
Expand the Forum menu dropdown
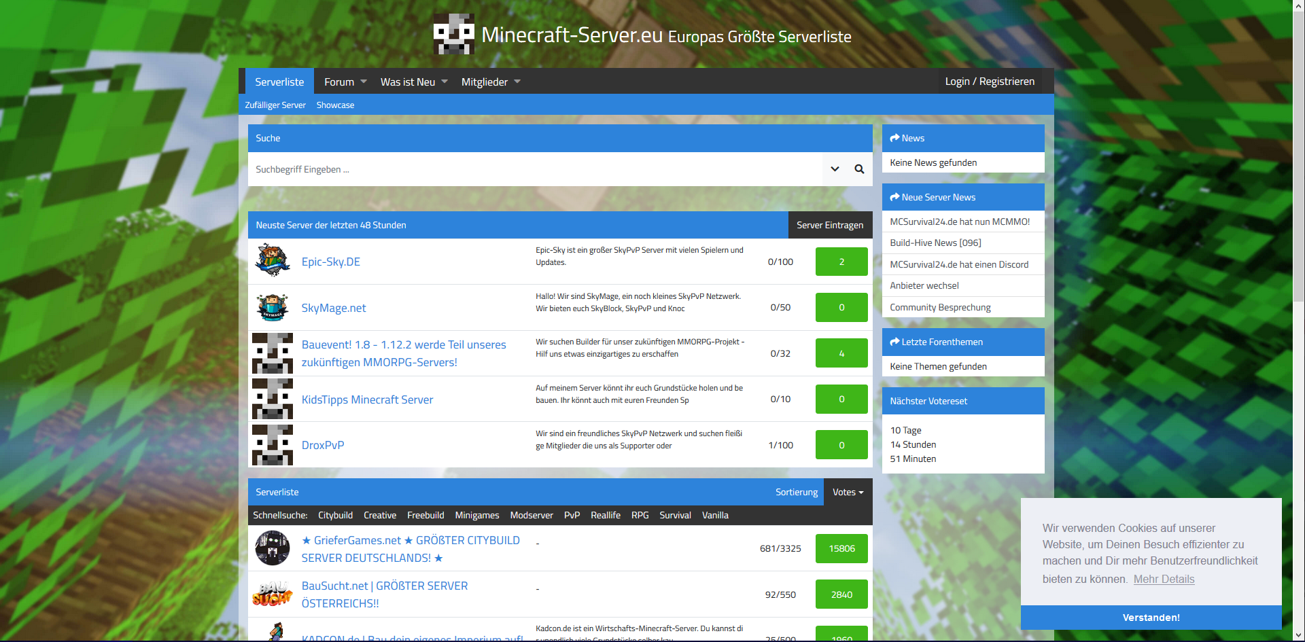pos(345,82)
